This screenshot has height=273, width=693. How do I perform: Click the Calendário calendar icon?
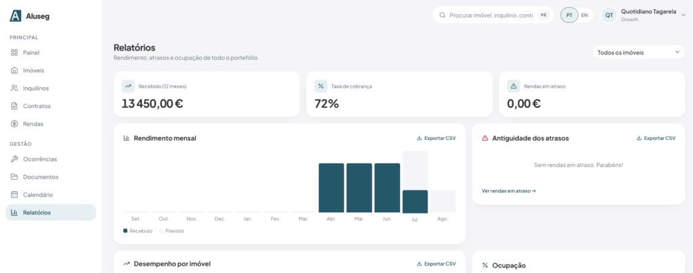click(x=14, y=195)
